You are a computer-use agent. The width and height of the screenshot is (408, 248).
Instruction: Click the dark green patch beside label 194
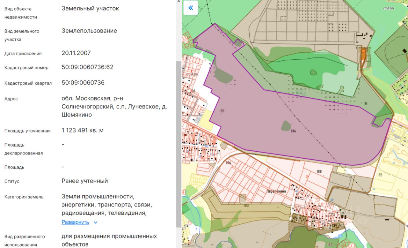(x=286, y=126)
